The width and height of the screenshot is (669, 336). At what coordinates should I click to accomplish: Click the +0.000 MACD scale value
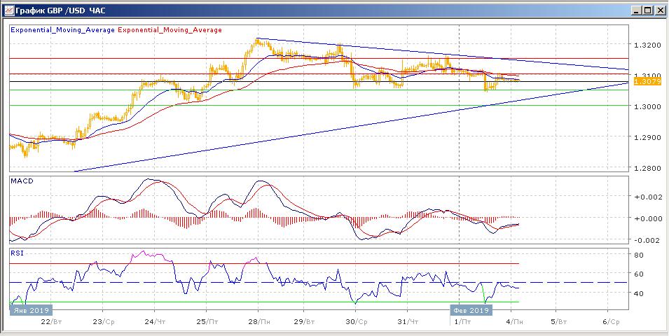(647, 218)
